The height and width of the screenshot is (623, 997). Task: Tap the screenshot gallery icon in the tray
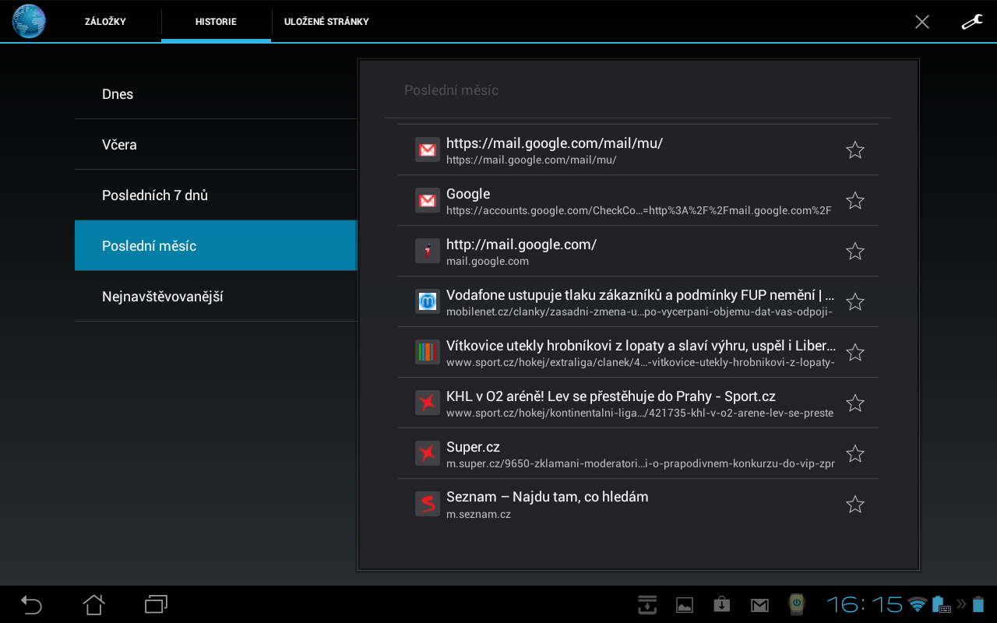click(x=684, y=604)
